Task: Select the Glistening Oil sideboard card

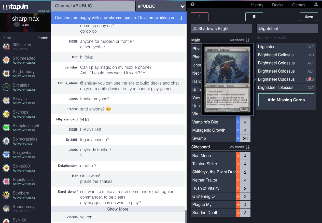Action: coord(213,197)
